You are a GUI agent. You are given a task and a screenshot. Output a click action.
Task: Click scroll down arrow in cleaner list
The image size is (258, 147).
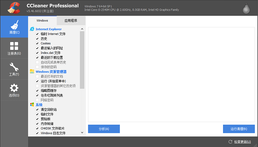pos(82,133)
